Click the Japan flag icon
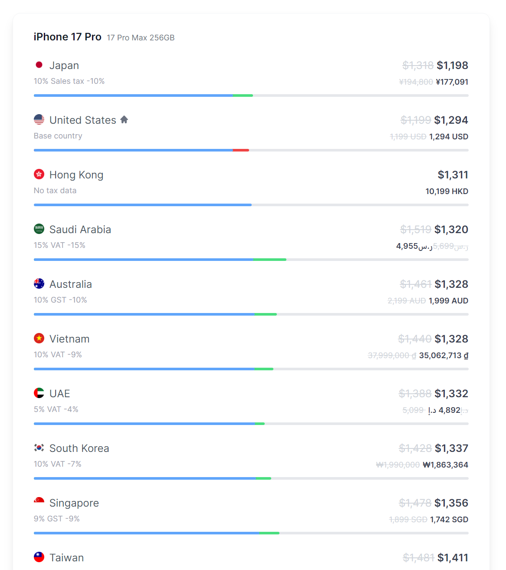506x570 pixels. (x=39, y=65)
